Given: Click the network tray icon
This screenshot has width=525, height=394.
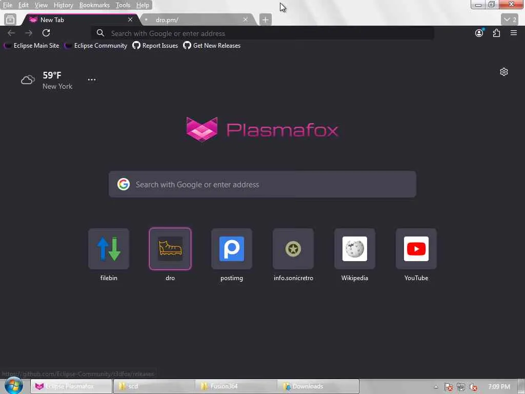Looking at the screenshot, I should coord(461,387).
